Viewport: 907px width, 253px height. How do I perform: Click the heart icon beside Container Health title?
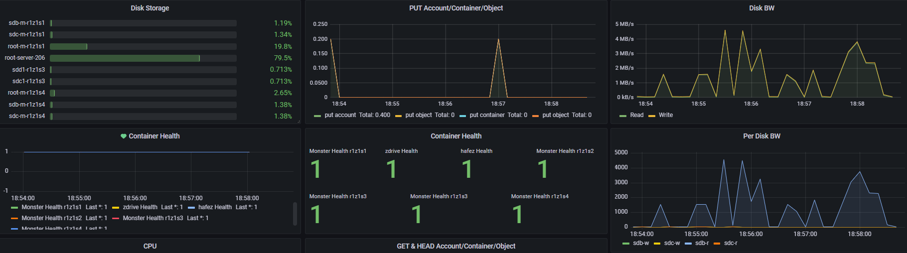click(x=124, y=136)
